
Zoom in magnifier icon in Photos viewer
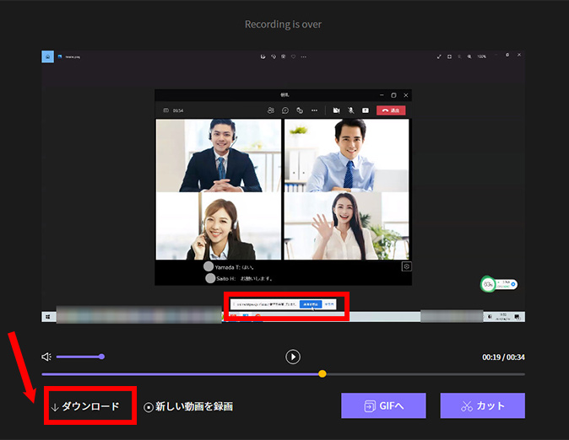(469, 56)
